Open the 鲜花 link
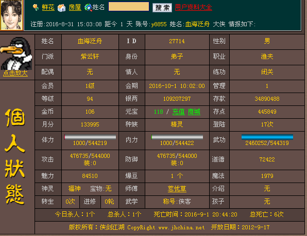 48,7
